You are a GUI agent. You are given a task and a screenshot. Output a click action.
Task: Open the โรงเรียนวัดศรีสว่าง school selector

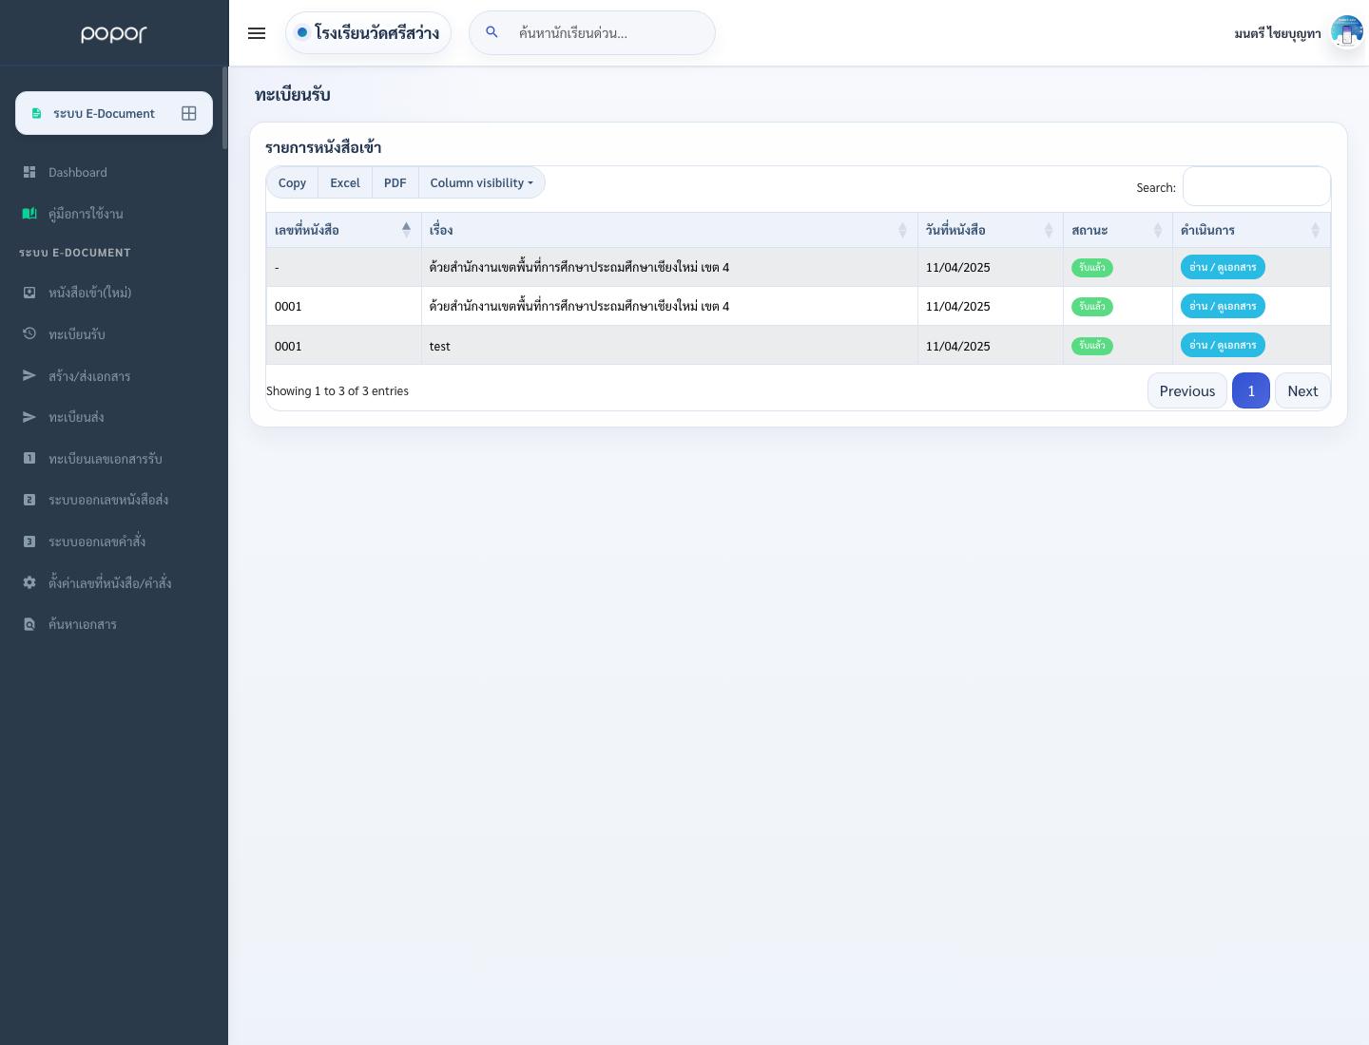pyautogui.click(x=368, y=32)
